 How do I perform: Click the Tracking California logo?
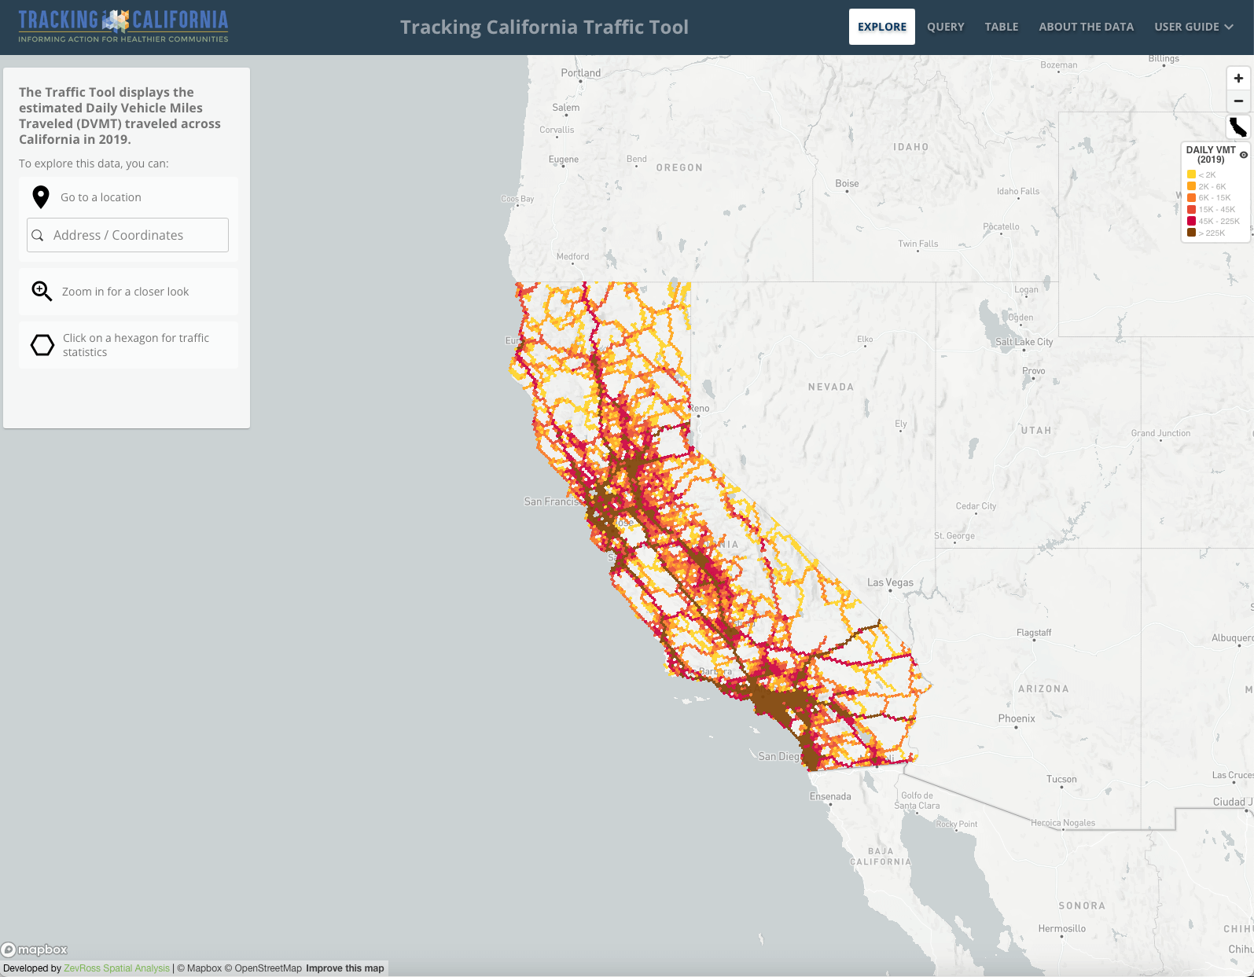(123, 27)
